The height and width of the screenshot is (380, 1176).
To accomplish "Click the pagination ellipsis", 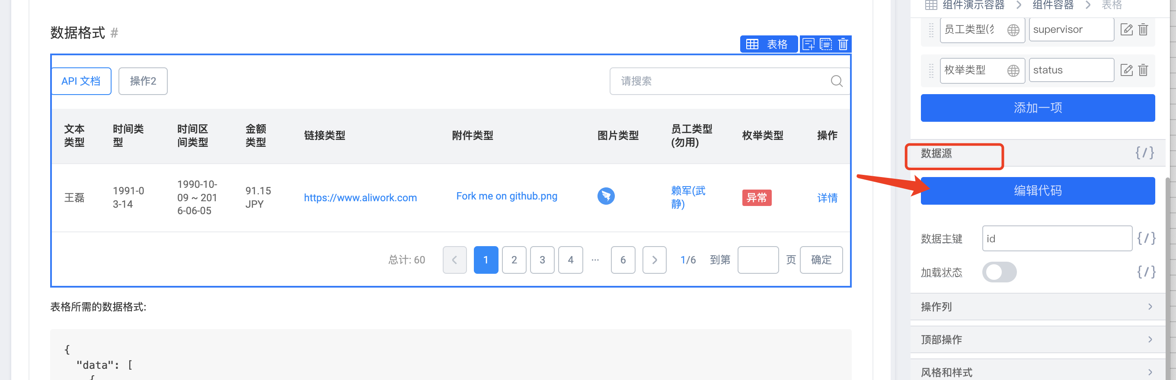I will click(x=595, y=260).
